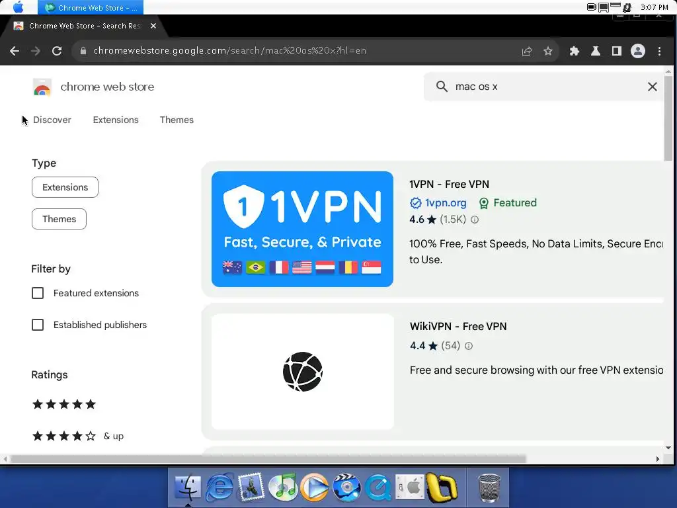This screenshot has width=677, height=508.
Task: Open the Trash in dock
Action: [490, 488]
